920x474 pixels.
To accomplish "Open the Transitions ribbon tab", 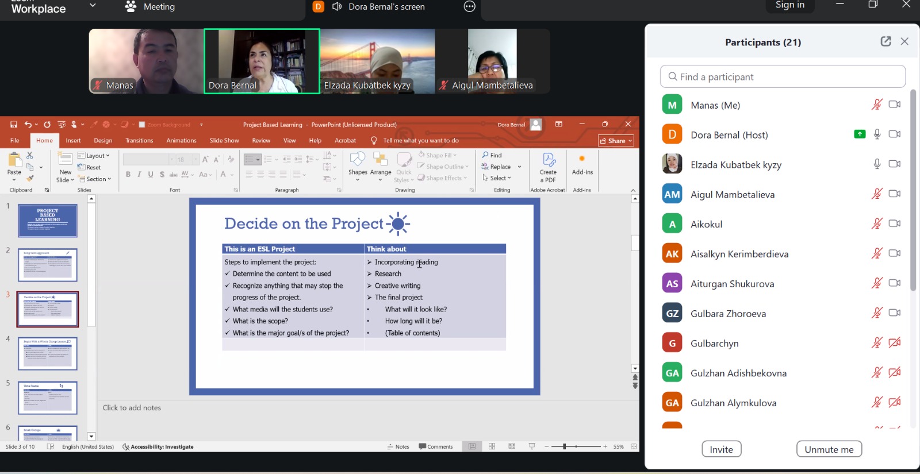I will coord(139,141).
